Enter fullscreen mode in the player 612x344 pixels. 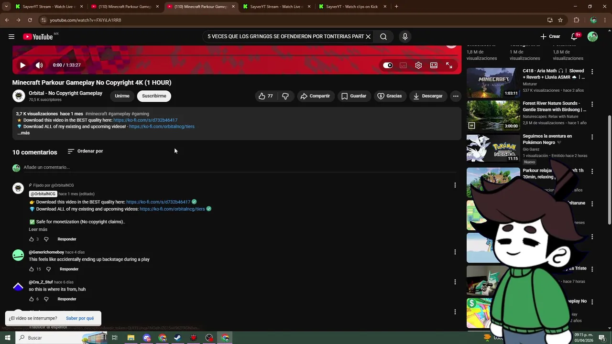coord(449,65)
